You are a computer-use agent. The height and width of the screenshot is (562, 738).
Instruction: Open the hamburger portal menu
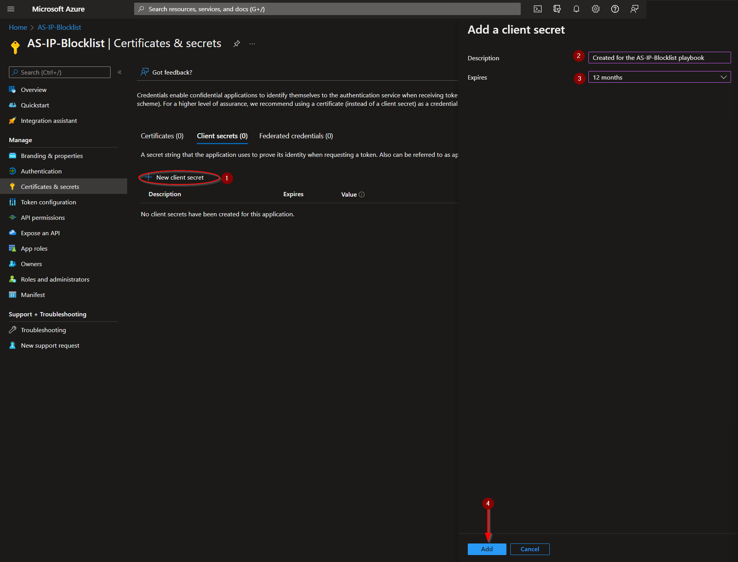11,9
